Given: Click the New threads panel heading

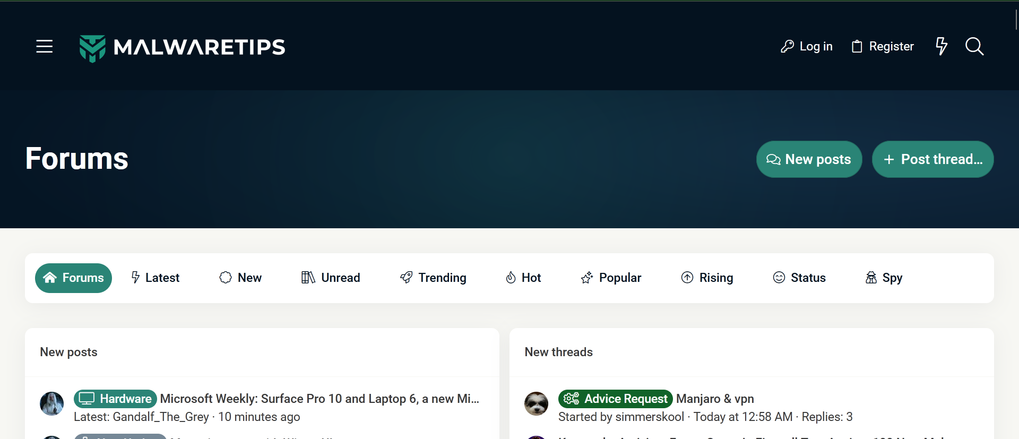Looking at the screenshot, I should point(559,352).
